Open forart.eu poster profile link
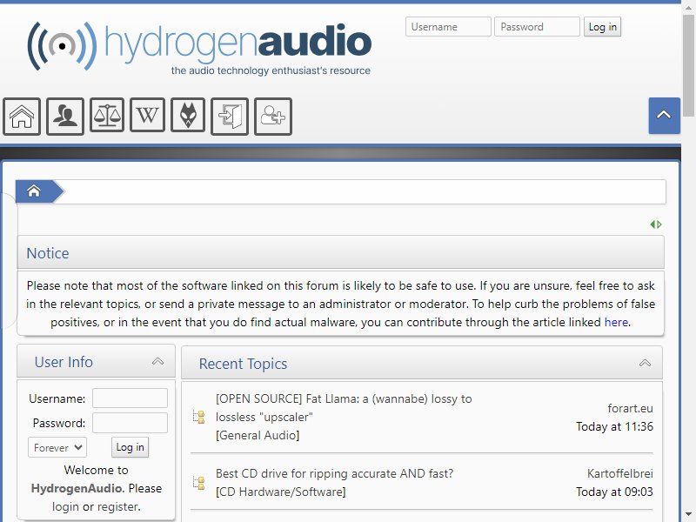 click(x=630, y=408)
